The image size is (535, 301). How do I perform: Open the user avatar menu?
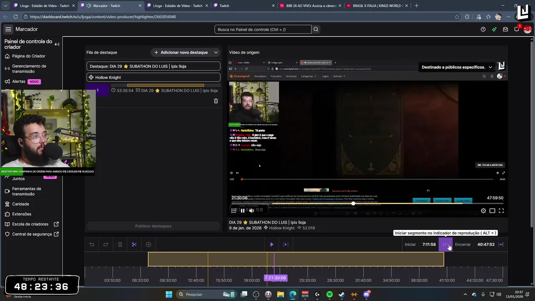coord(527,29)
